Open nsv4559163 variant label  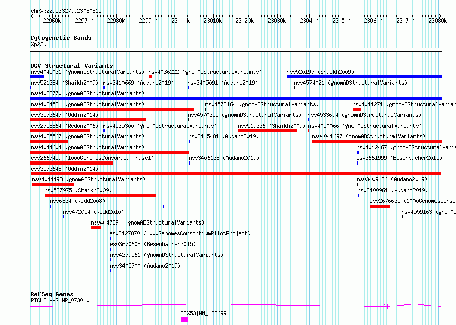[428, 212]
